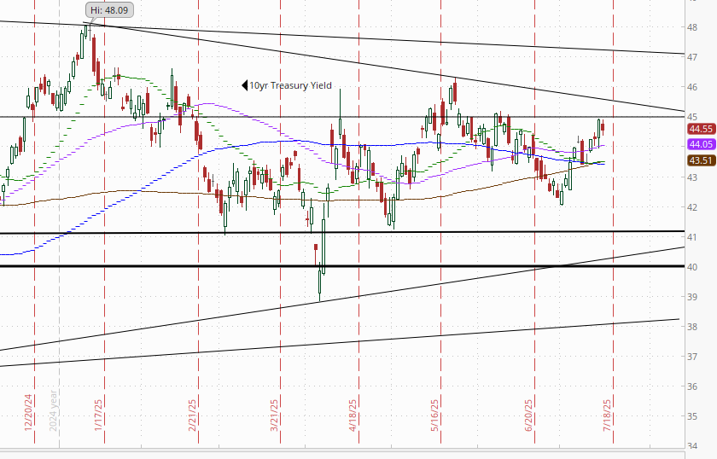Click the 2024 year label
This screenshot has height=459, width=717.
tap(54, 410)
